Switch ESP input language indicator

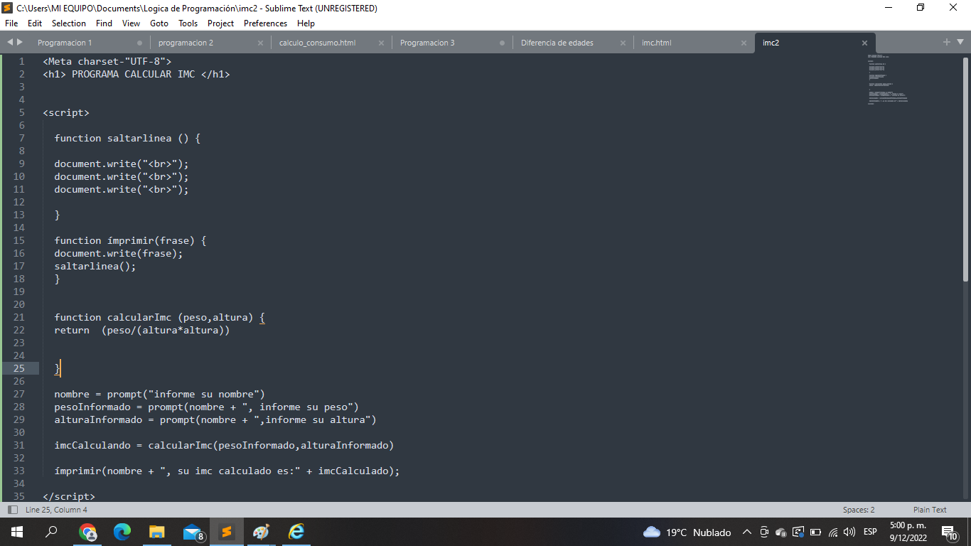click(x=870, y=532)
